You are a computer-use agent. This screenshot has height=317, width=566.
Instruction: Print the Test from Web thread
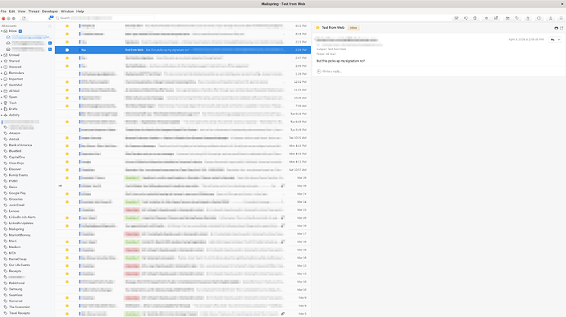coord(556,28)
